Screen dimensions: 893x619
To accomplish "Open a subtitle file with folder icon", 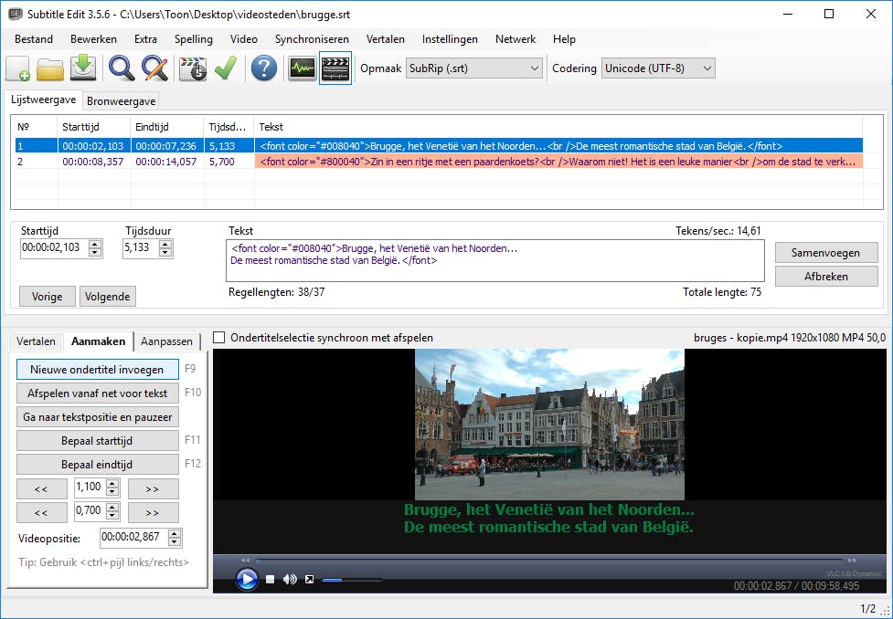I will (x=50, y=68).
